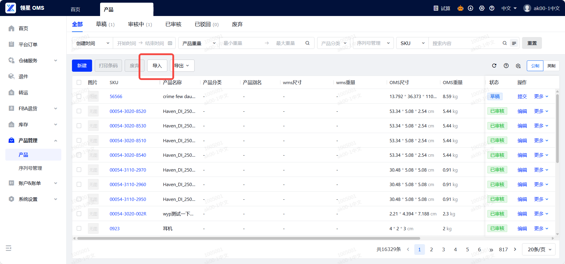The height and width of the screenshot is (264, 565).
Task: Click the 库存 sidebar icon
Action: [12, 124]
